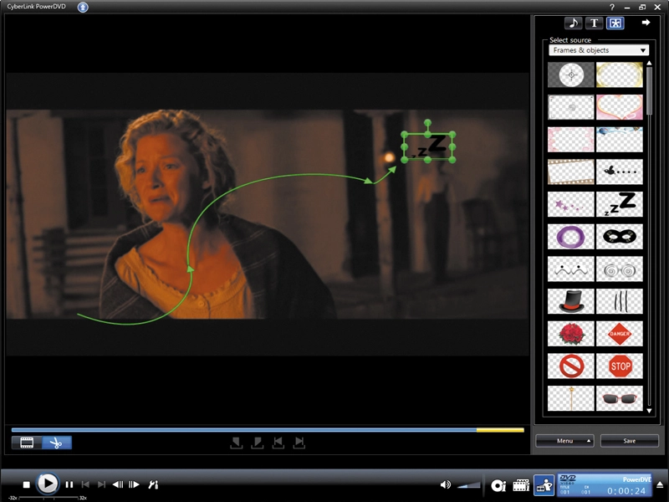Pause the movie playback
Viewport: 669px width, 502px height.
coord(69,484)
